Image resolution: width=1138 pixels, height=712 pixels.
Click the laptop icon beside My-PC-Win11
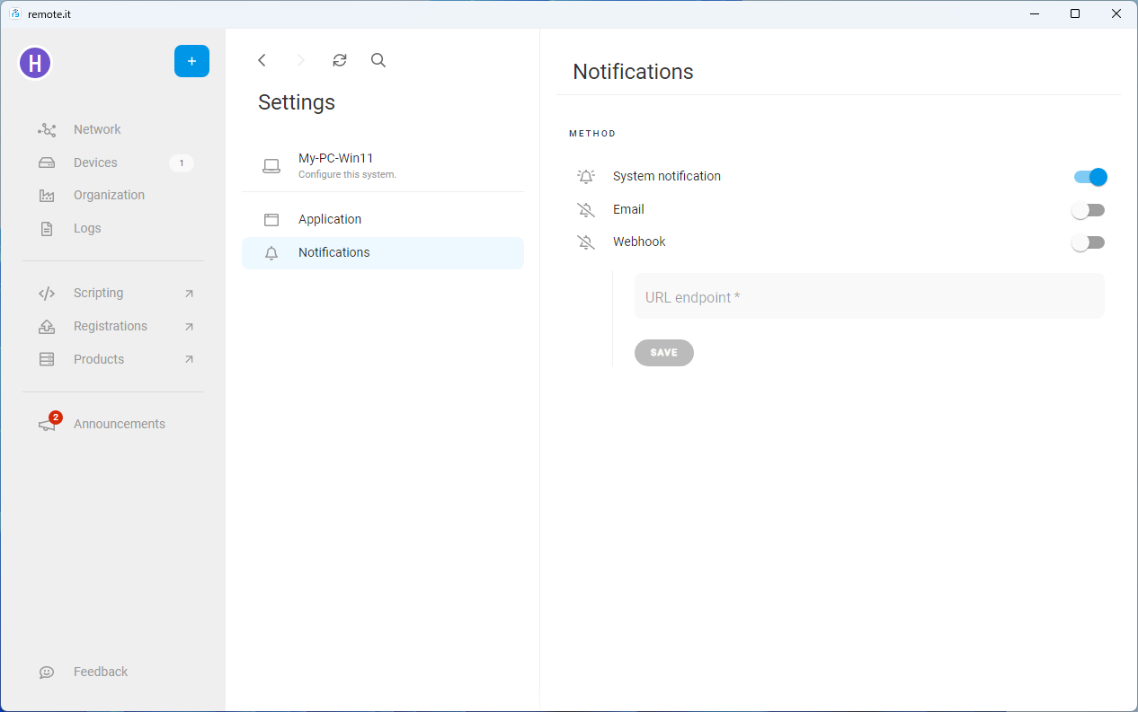271,166
